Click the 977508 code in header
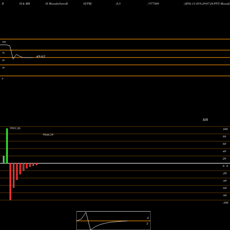The height and width of the screenshot is (230, 230). click(154, 4)
